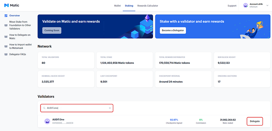Expand the Account a51b dropdown chevron
Viewport: 272px width, 131px height.
coord(267,5)
